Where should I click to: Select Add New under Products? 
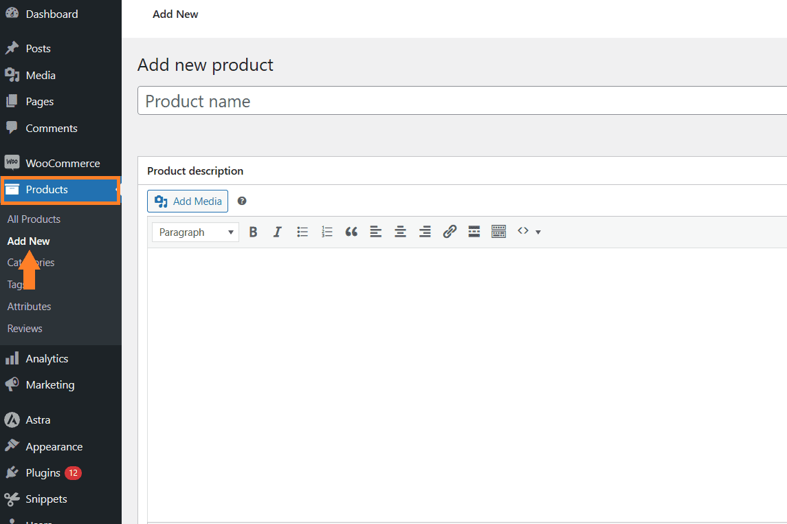[28, 241]
